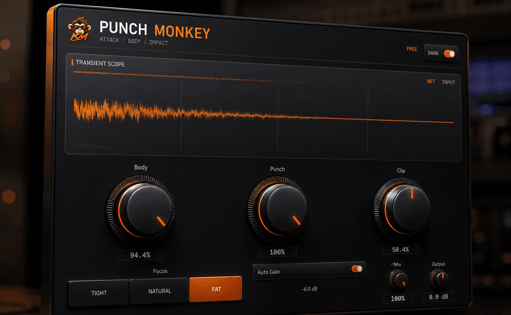Select the INPUT scope view
Screen dimensions: 511x315
[x=448, y=82]
